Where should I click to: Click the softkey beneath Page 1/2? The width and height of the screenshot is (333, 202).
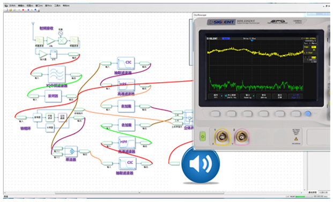[296, 113]
